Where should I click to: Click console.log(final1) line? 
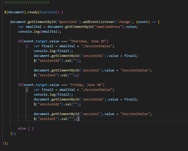click(53, 51)
